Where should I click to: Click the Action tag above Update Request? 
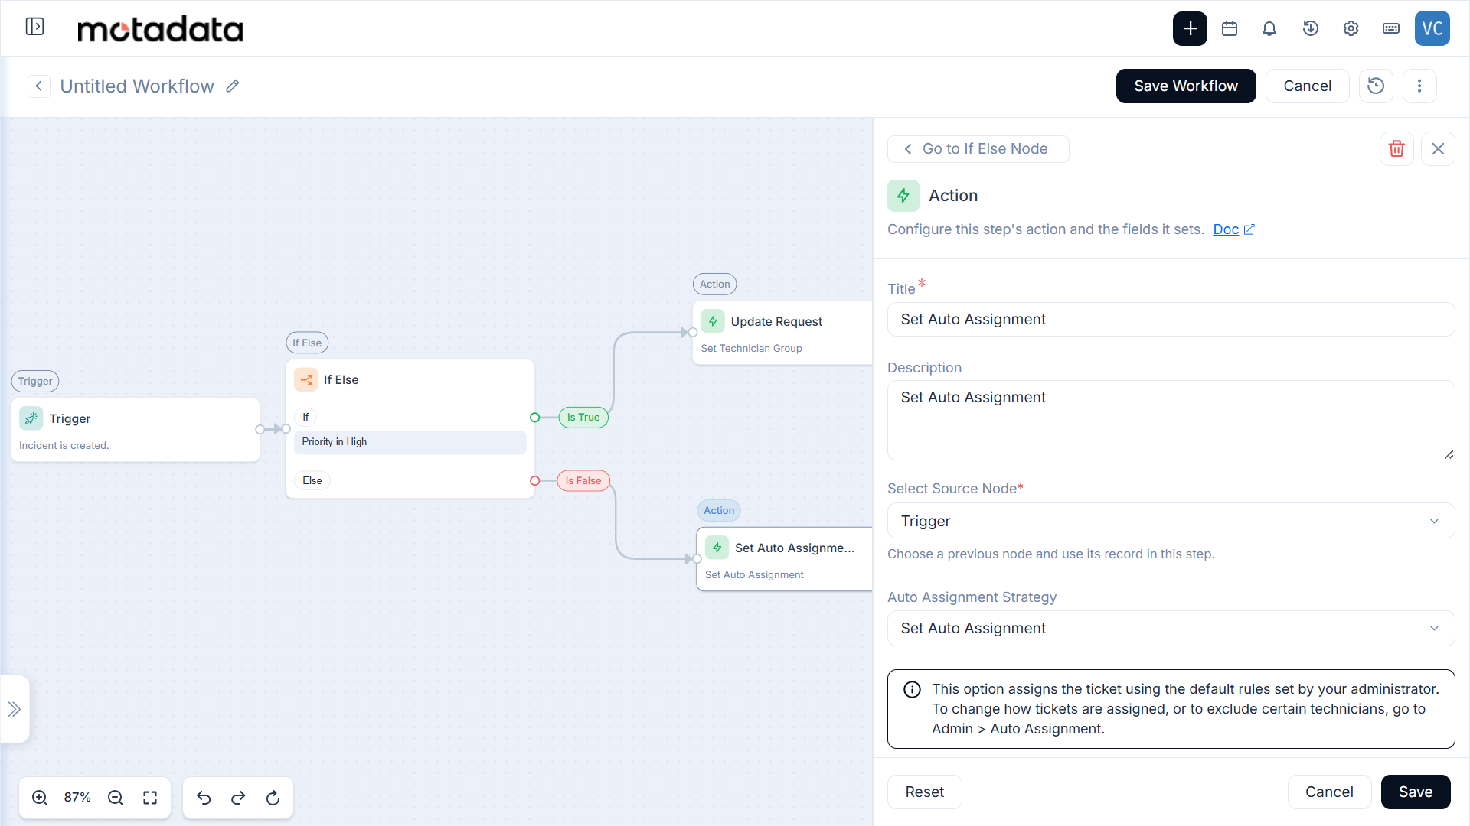coord(714,284)
